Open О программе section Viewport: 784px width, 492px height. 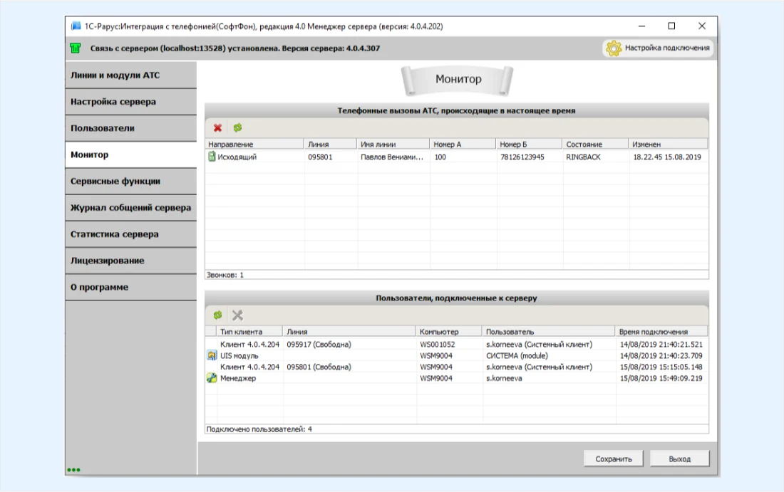[x=130, y=287]
